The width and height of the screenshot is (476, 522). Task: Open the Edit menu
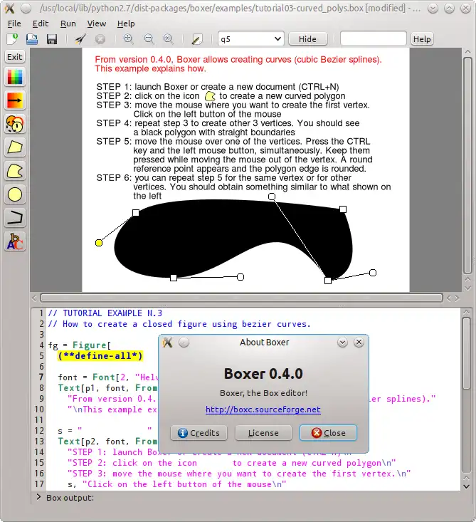[41, 24]
